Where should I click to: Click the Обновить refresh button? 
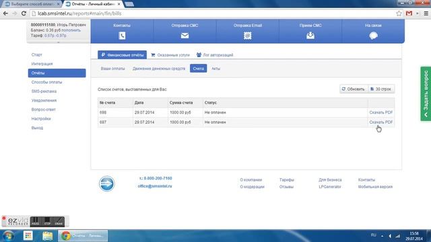(353, 89)
